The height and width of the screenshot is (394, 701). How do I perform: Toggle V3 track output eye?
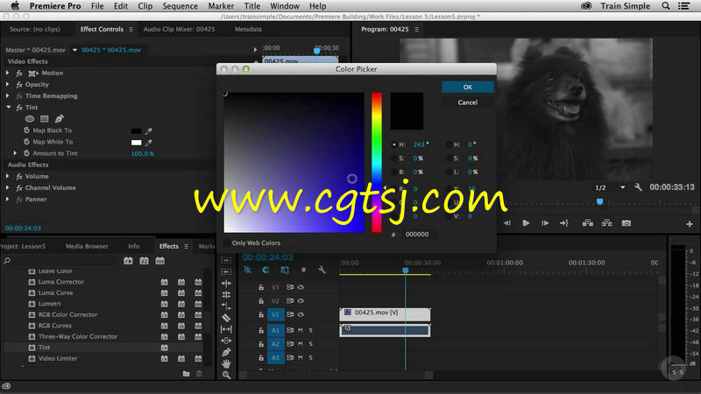301,287
